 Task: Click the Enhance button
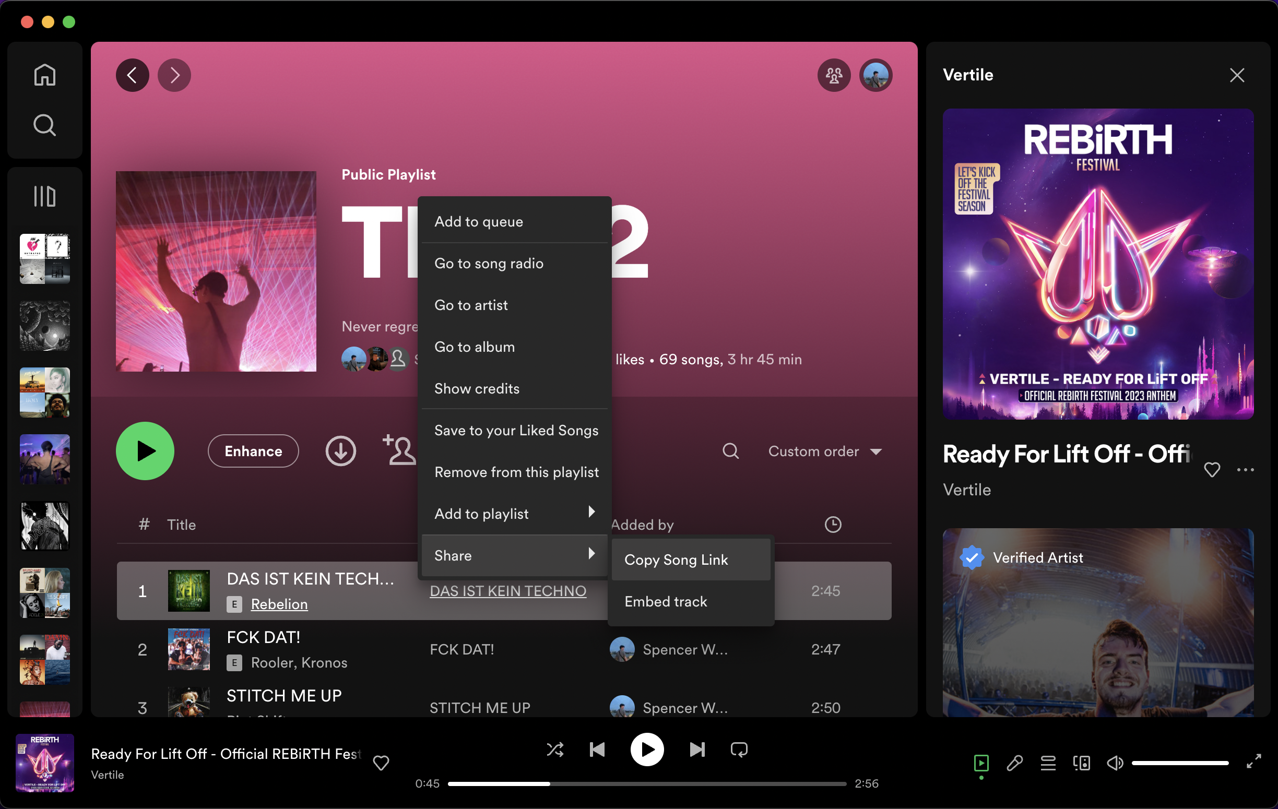pos(253,451)
